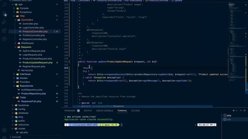Expand the Console folder

tap(14, 8)
